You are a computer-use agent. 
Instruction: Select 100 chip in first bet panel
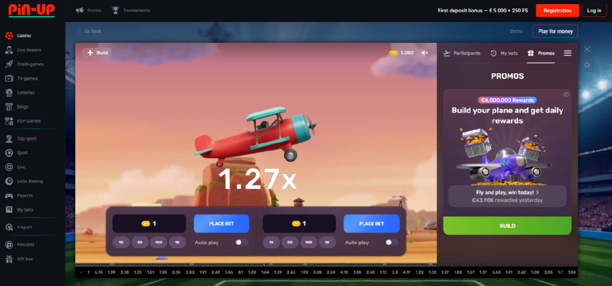click(x=159, y=242)
